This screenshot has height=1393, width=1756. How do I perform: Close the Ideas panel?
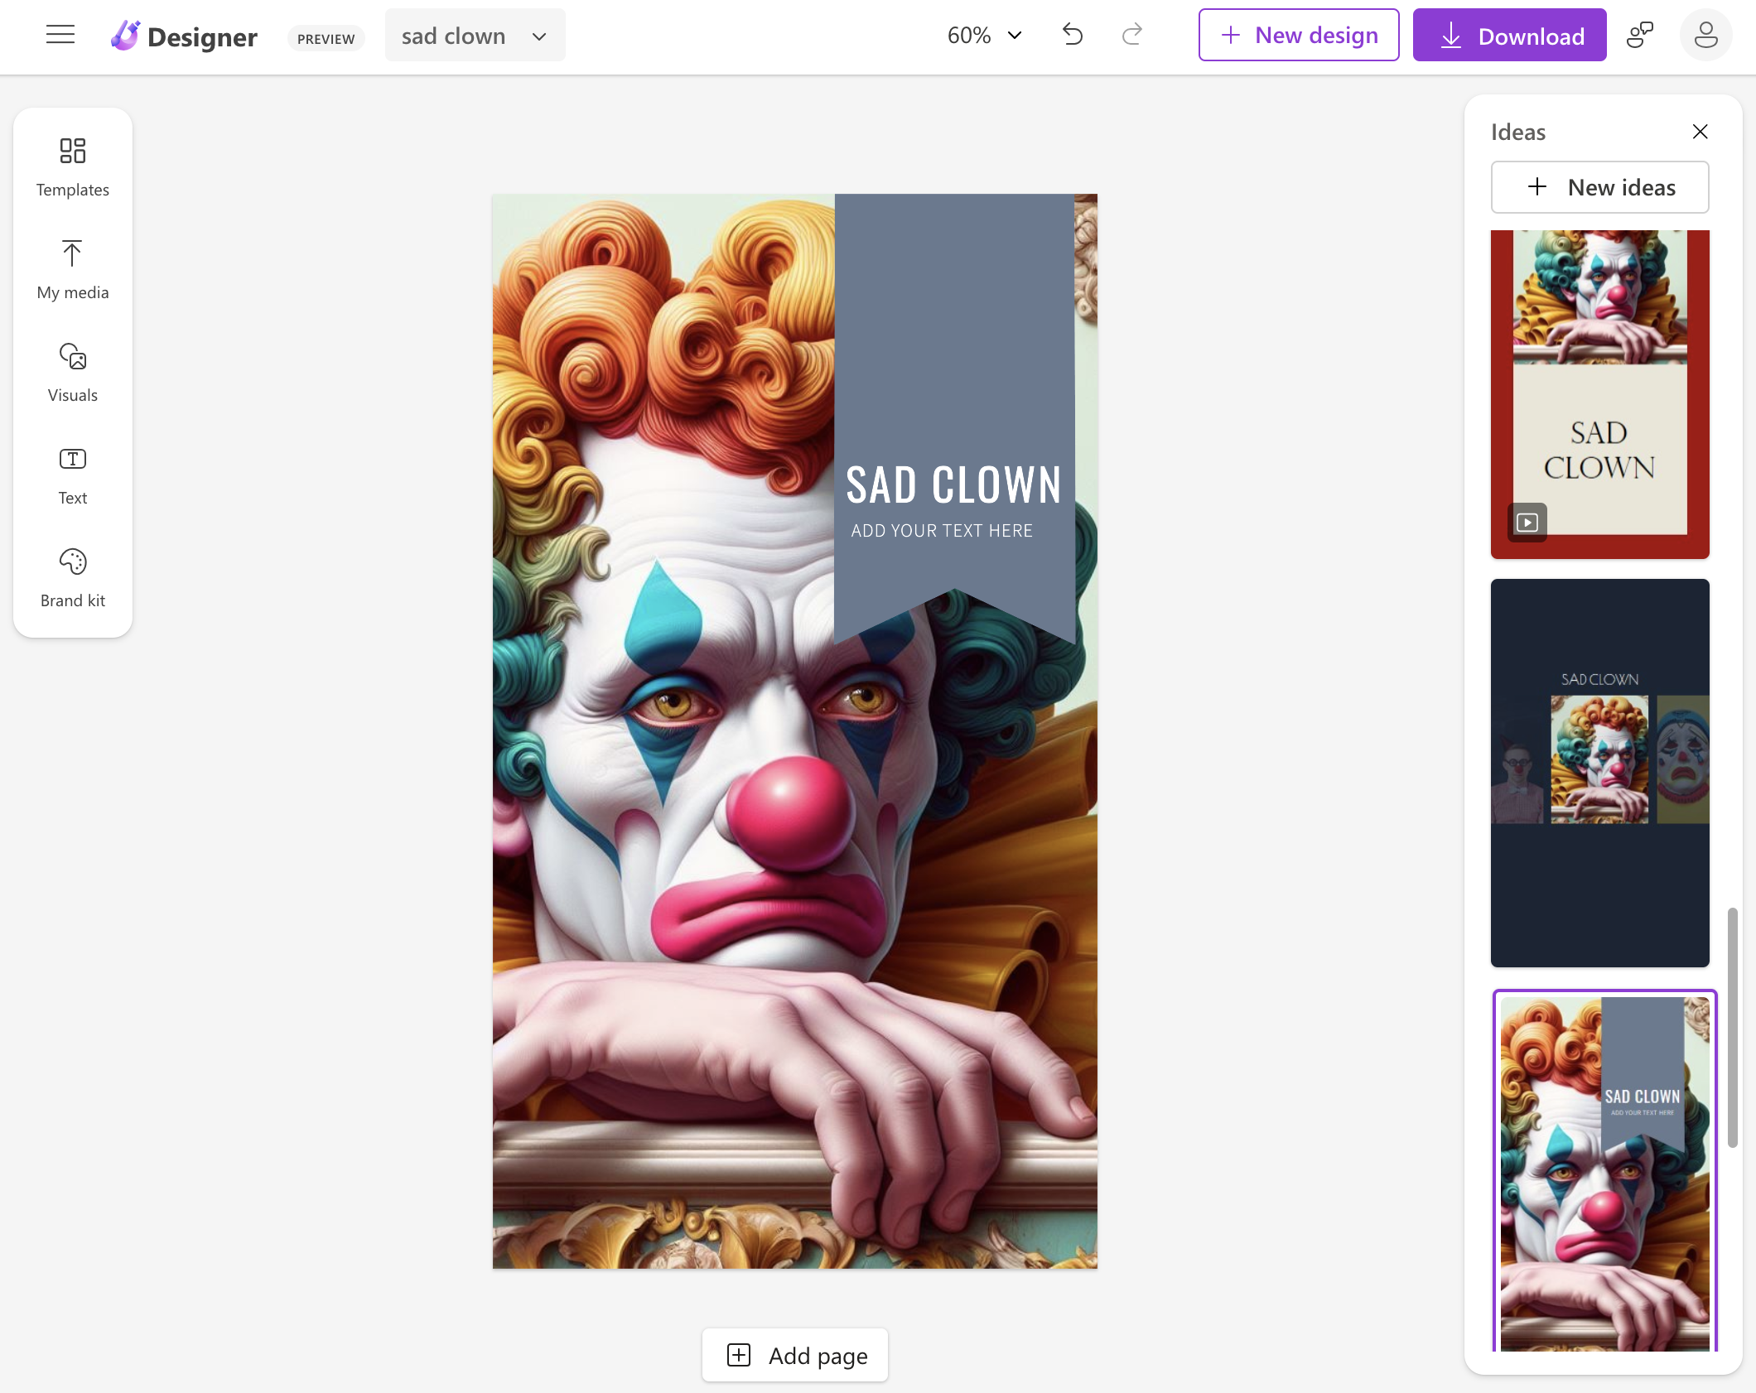point(1700,132)
